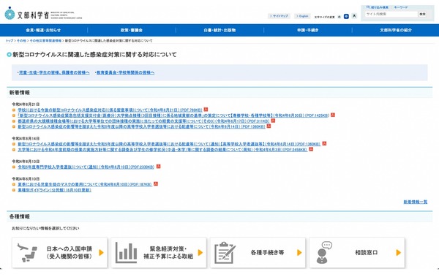The width and height of the screenshot is (439, 277).
Task: Open 学校における今後の新型コロナウイルス感染症対応 link
Action: tap(110, 110)
